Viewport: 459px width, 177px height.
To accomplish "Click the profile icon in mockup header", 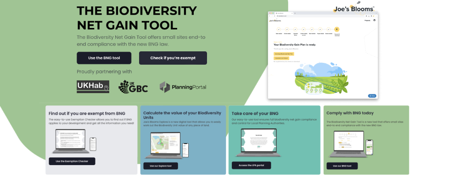I will tap(375, 21).
